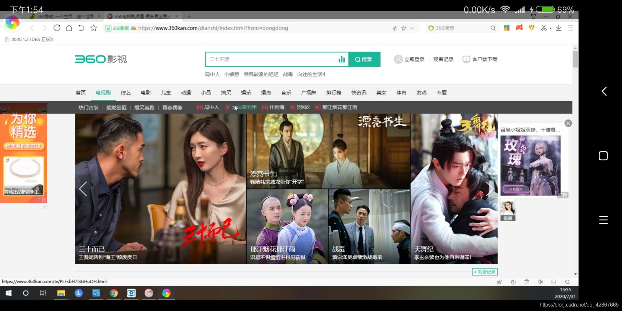Open the 2020.1.2 IDEA bookmark

pyautogui.click(x=29, y=40)
